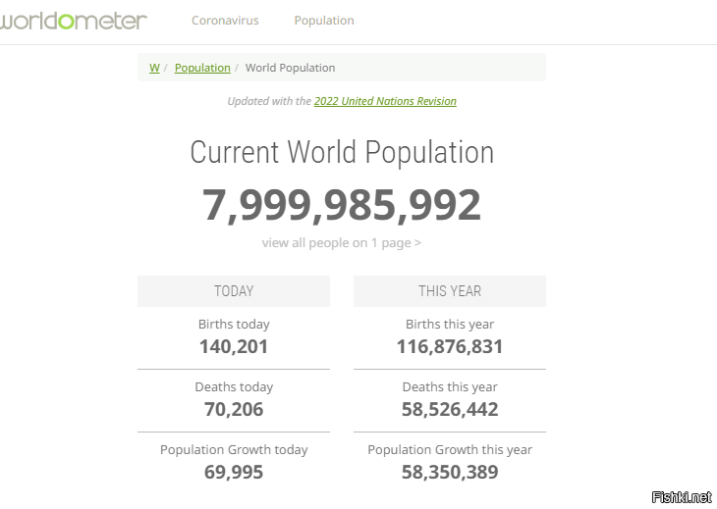The width and height of the screenshot is (717, 509).
Task: Select the TODAY column header
Action: click(x=234, y=291)
